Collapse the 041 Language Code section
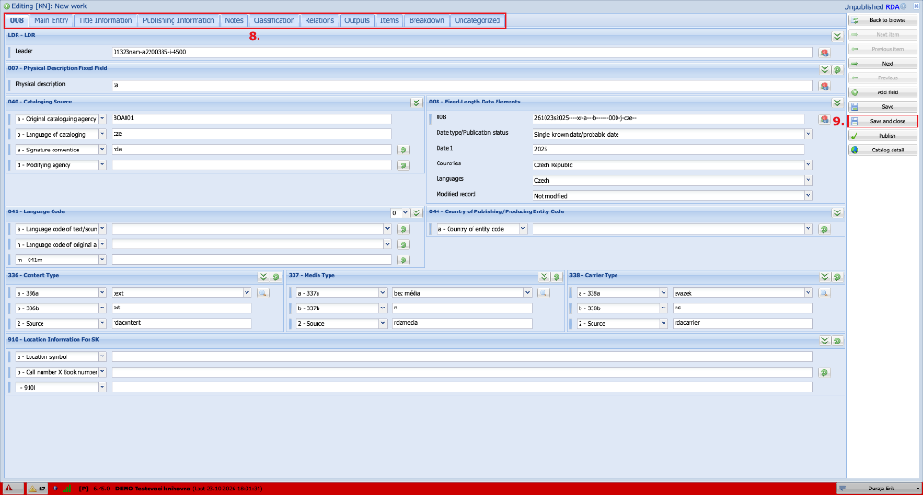The width and height of the screenshot is (923, 495). 416,212
